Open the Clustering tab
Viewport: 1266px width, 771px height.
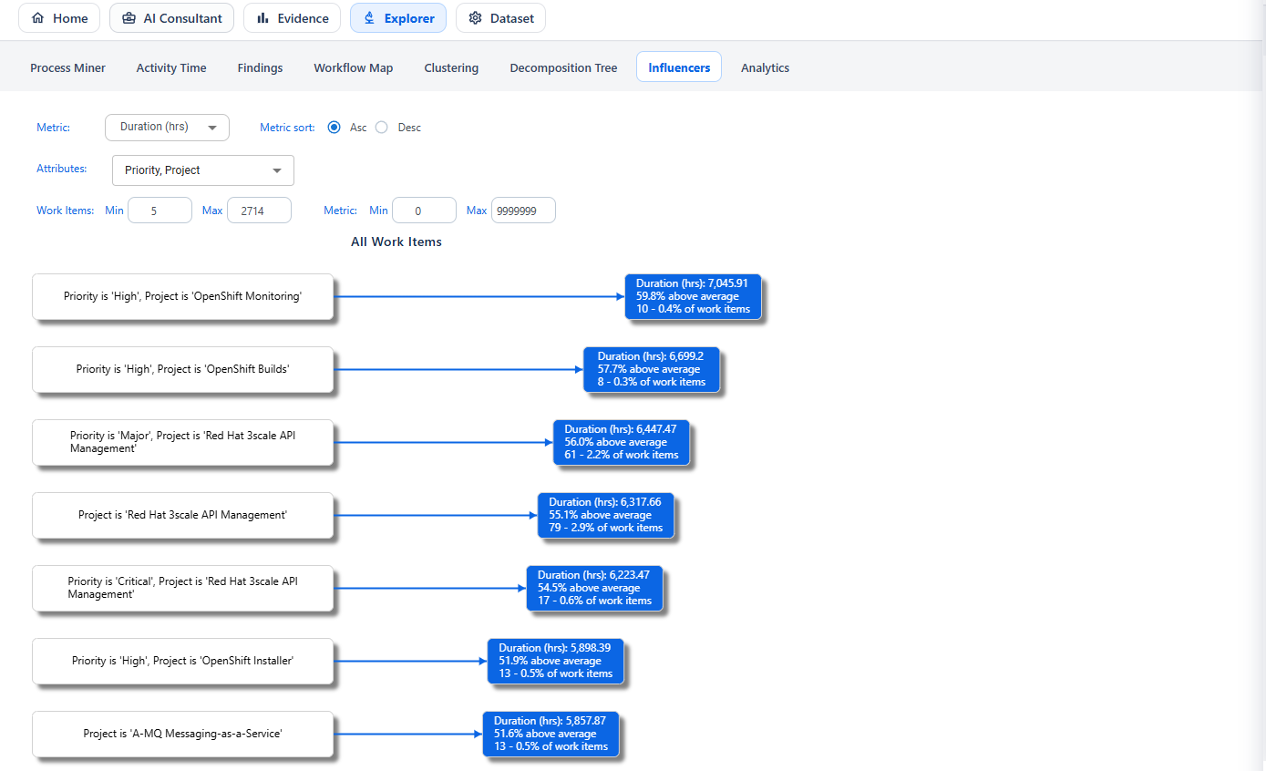pos(450,67)
